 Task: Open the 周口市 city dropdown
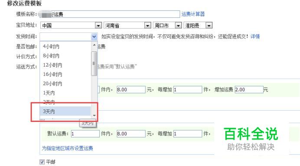click(x=167, y=25)
